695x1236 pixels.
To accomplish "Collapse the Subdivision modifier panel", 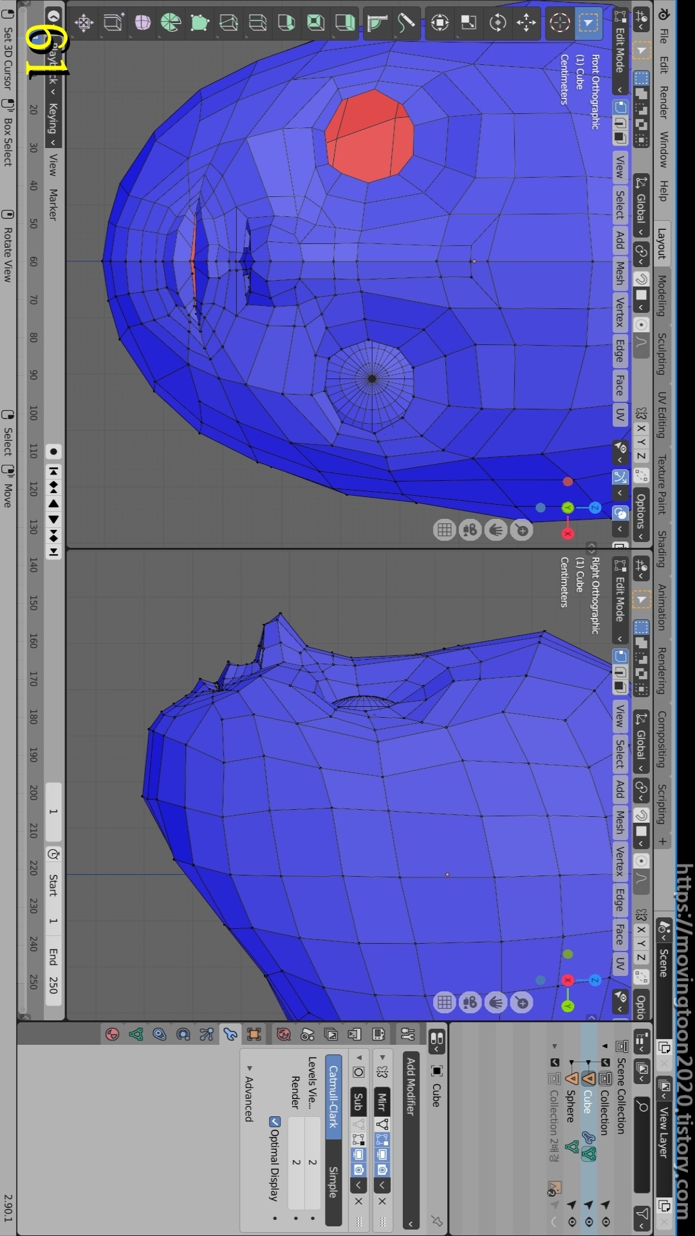I will pos(358,1056).
